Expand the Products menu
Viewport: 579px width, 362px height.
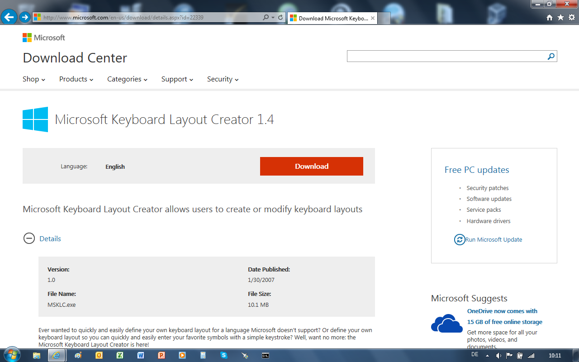[x=76, y=79]
